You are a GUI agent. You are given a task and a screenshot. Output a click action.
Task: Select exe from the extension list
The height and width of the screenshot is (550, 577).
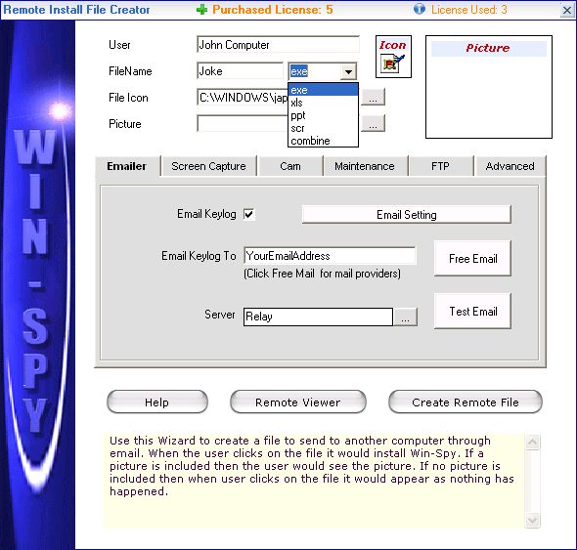[323, 90]
